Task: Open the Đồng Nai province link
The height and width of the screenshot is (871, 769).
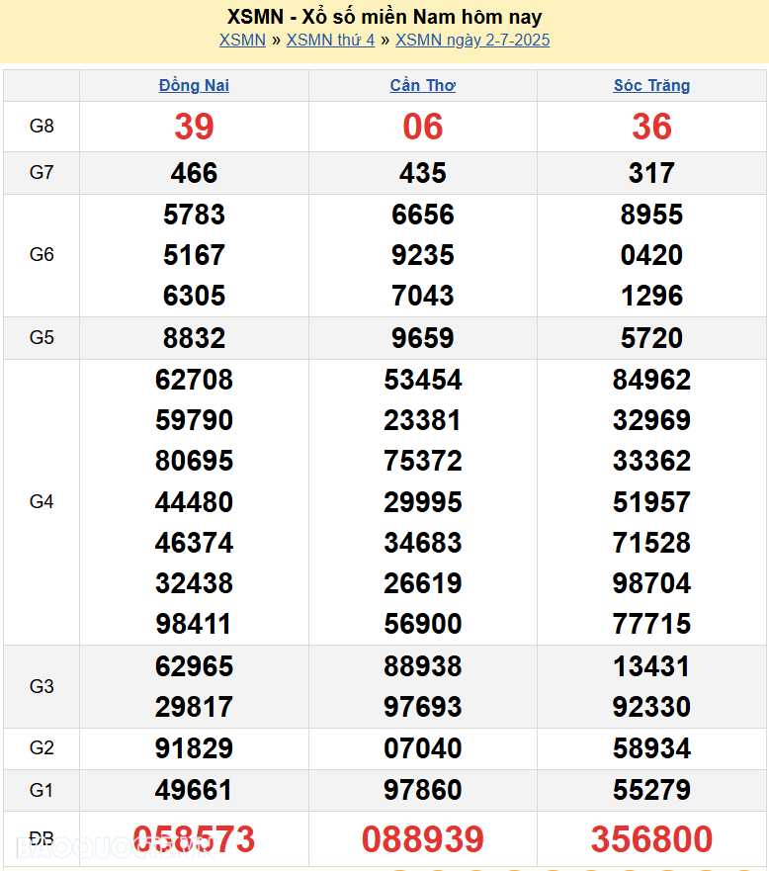Action: pos(194,86)
